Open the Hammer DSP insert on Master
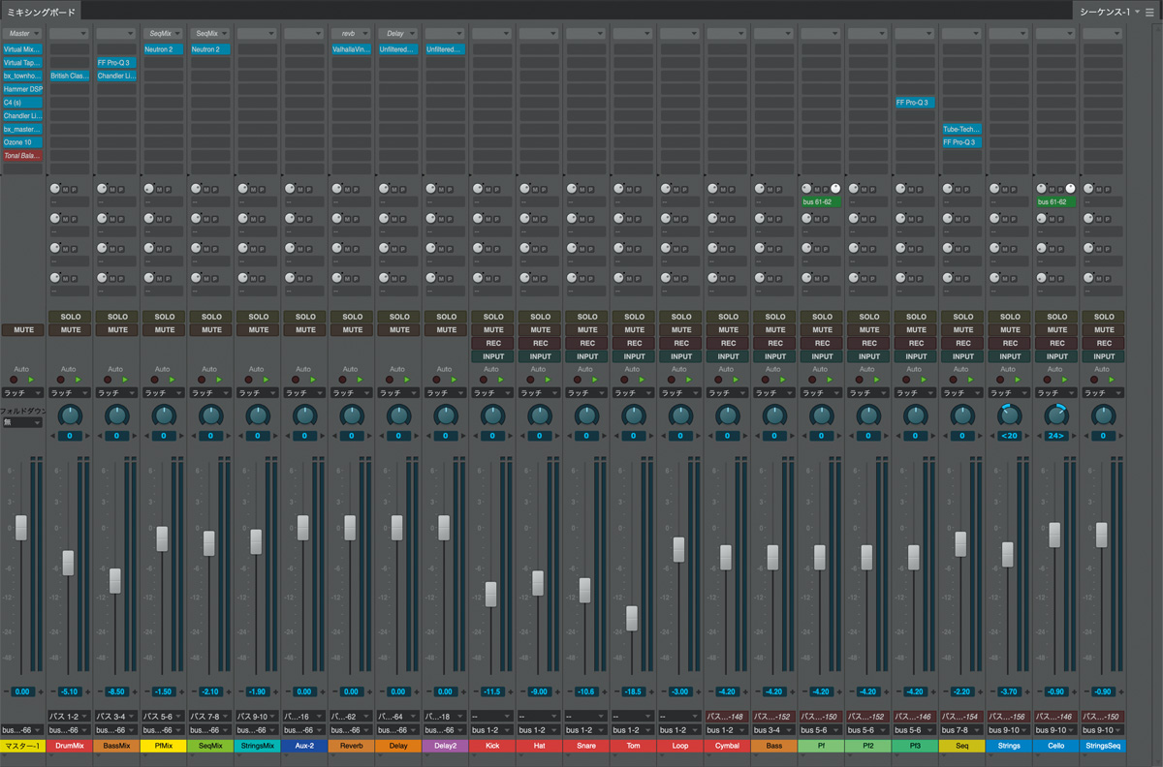 pos(22,89)
